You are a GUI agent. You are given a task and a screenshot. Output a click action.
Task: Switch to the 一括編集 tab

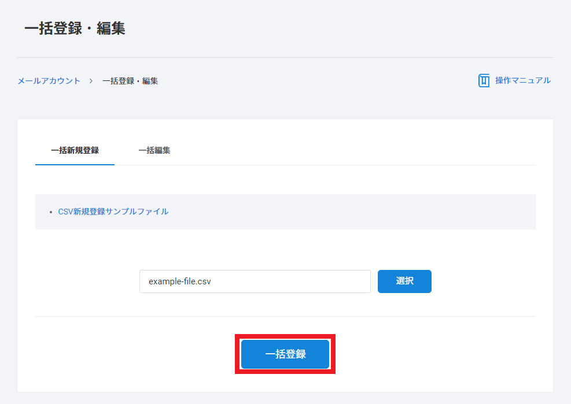coord(154,150)
